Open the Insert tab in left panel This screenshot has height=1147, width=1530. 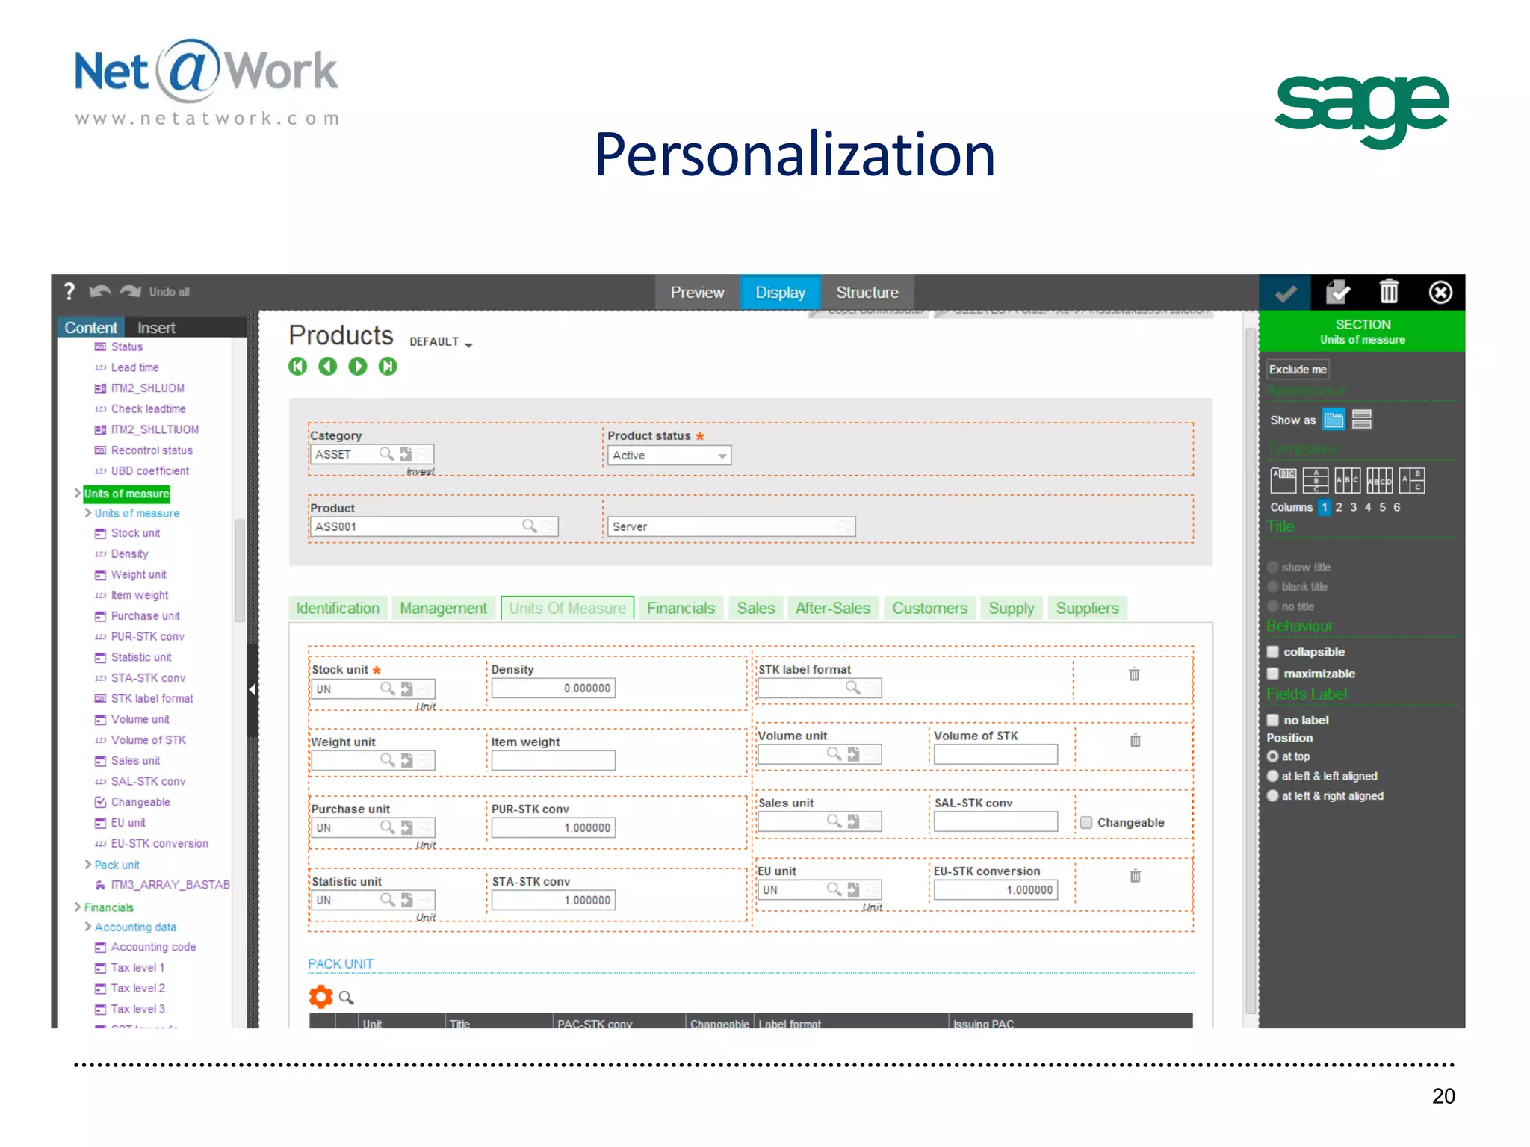tap(156, 327)
